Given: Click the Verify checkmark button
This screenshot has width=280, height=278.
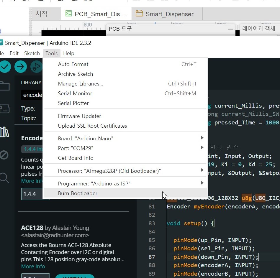Looking at the screenshot, I should [x=5, y=67].
